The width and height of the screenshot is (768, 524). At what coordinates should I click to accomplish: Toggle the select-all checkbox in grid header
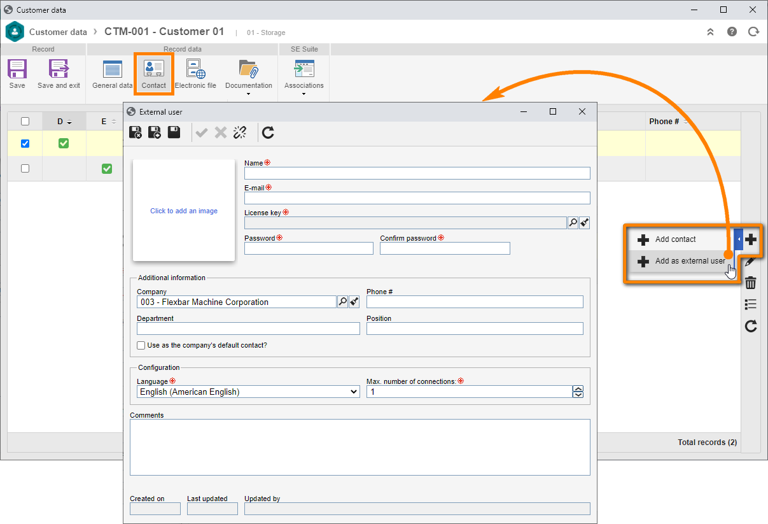click(x=25, y=121)
